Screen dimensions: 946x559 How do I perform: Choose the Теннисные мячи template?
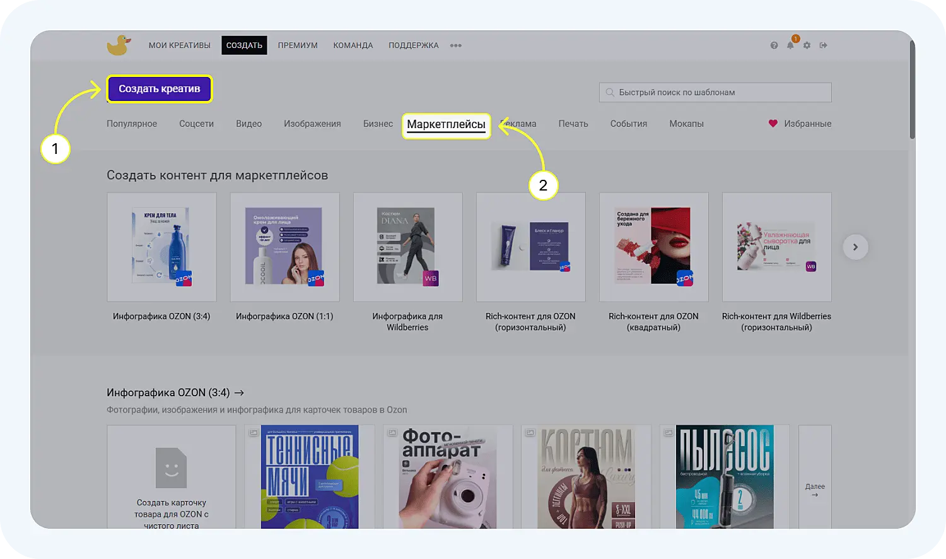coord(310,477)
